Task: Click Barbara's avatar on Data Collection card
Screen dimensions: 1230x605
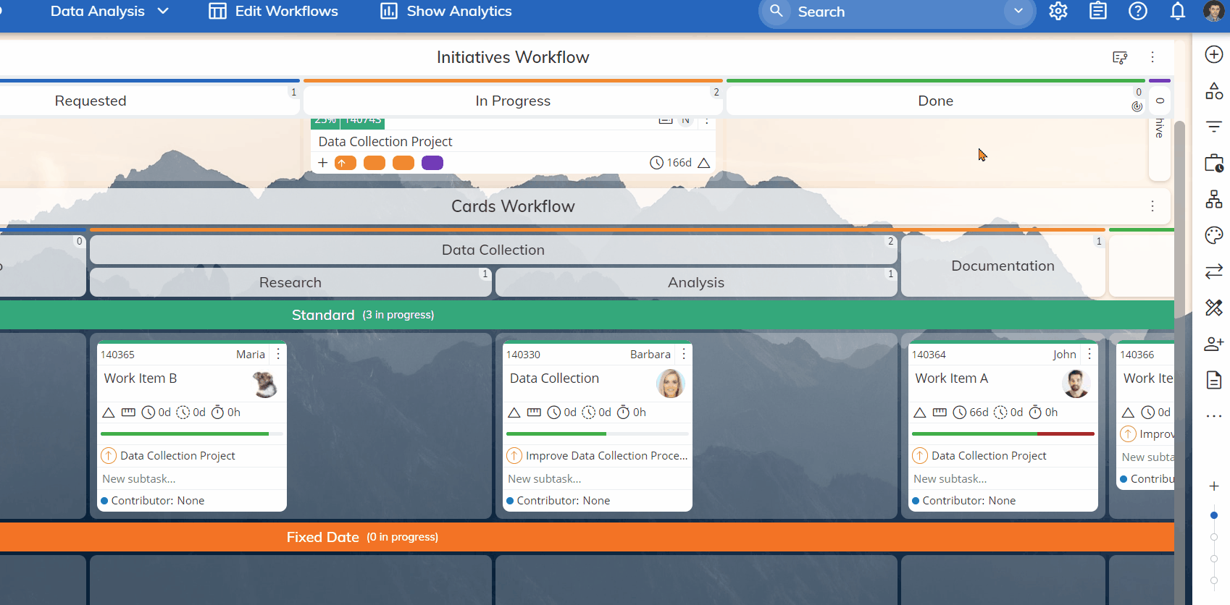Action: (x=671, y=384)
